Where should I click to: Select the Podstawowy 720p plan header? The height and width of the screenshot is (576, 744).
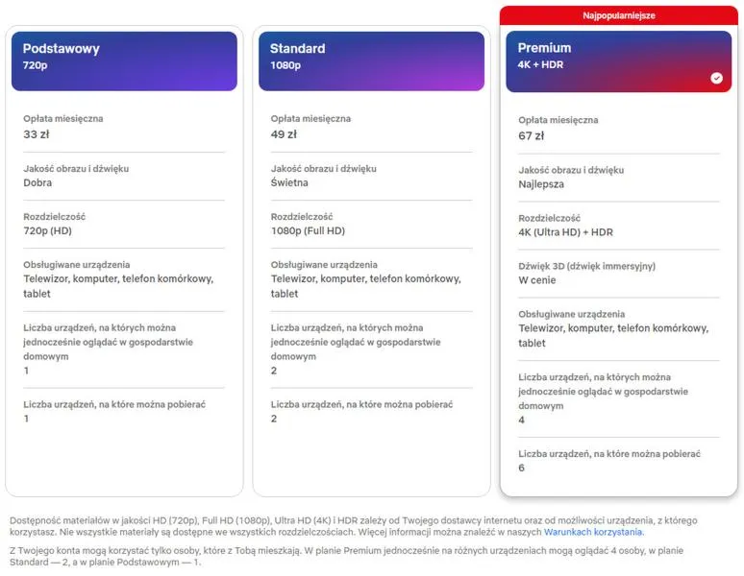coord(124,61)
